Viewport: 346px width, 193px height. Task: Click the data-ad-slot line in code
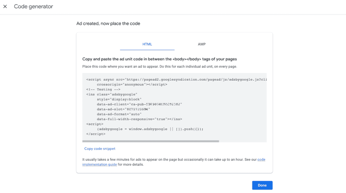point(123,109)
